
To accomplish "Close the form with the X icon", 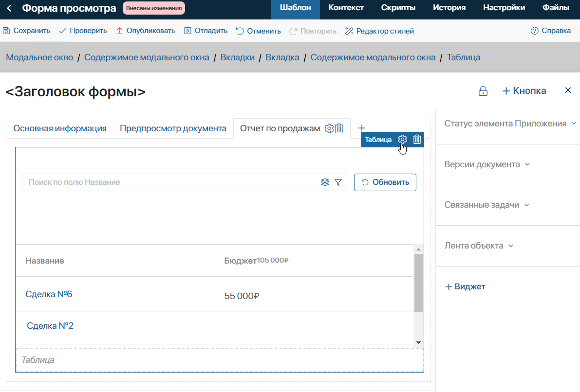I will pos(568,90).
